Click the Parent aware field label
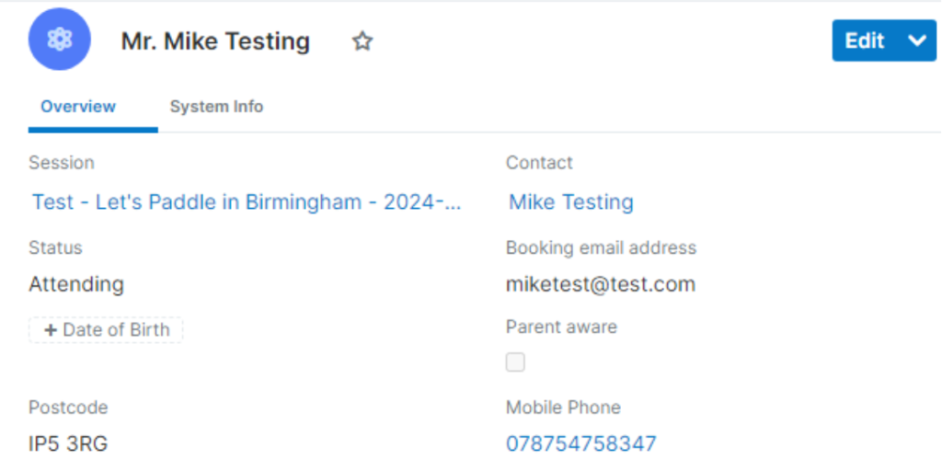The image size is (942, 471). (561, 327)
